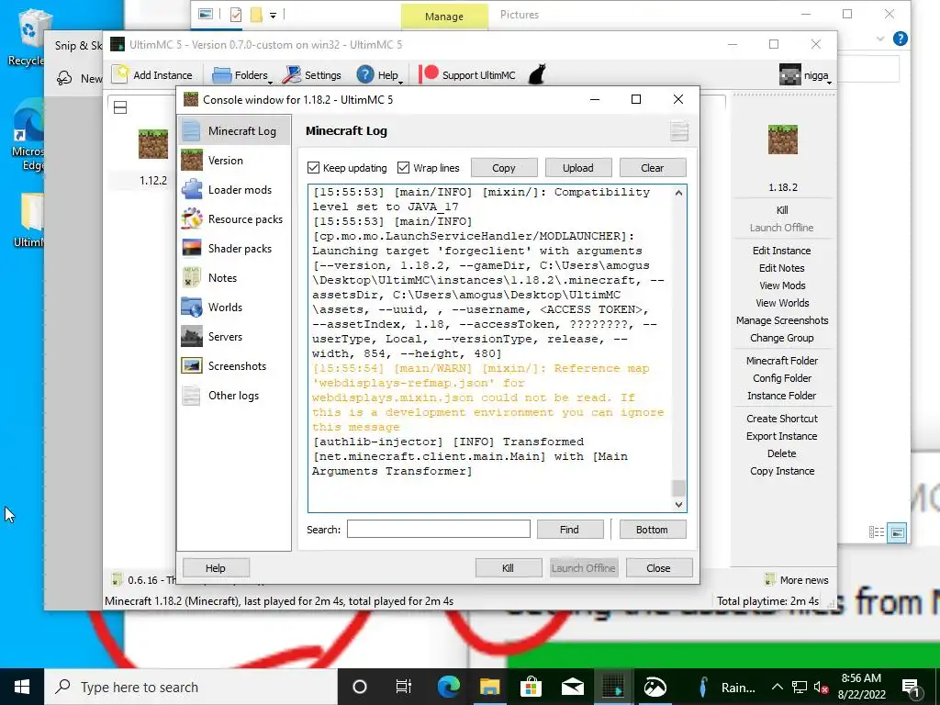
Task: Click Change Group in side panel
Action: (782, 338)
